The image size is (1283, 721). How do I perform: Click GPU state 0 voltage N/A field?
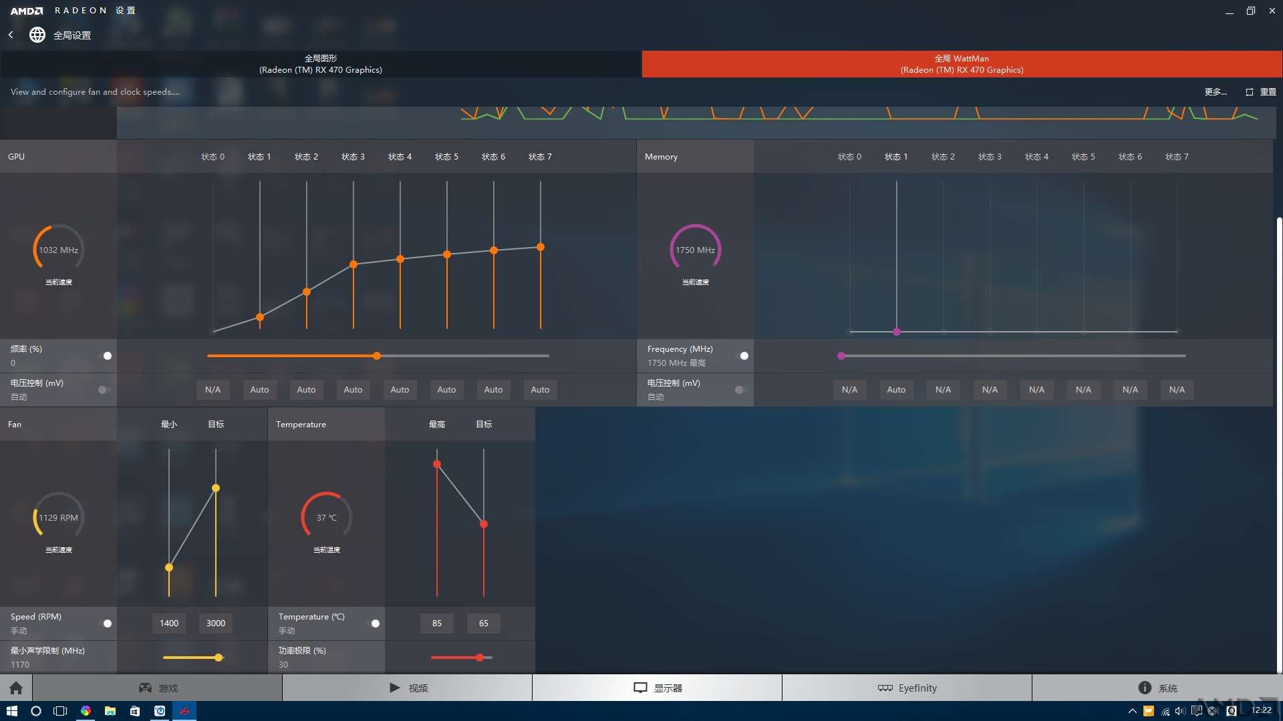click(x=213, y=390)
